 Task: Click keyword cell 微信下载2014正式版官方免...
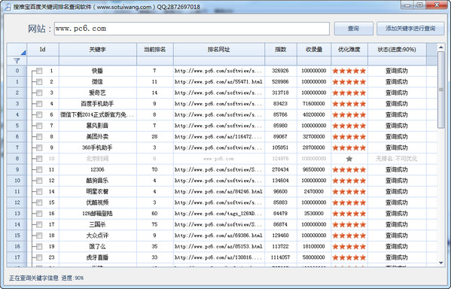(97, 114)
